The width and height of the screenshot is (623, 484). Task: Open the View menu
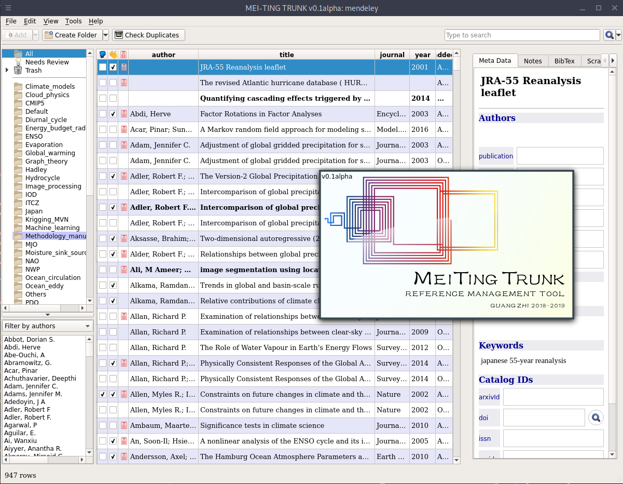tap(51, 21)
